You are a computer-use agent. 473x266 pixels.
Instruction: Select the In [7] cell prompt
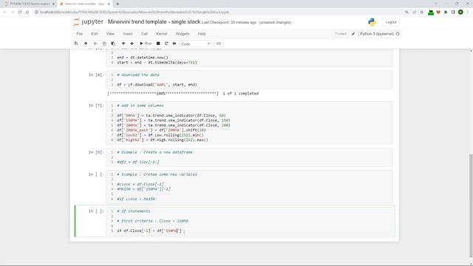pyautogui.click(x=96, y=106)
